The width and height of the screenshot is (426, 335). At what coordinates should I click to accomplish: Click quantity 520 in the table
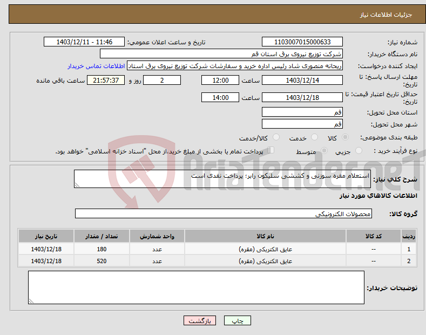click(102, 261)
